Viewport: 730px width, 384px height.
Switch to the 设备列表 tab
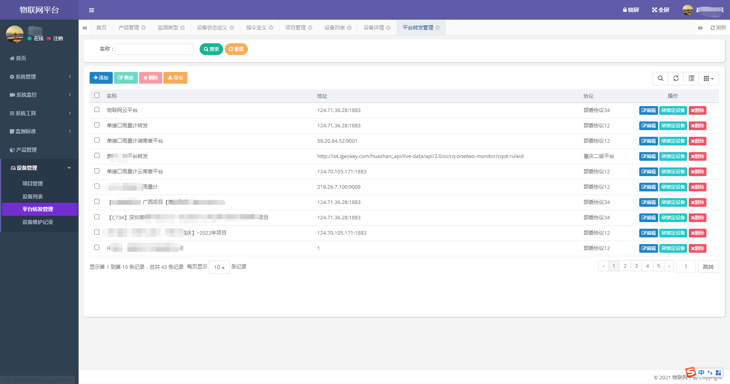tap(334, 28)
